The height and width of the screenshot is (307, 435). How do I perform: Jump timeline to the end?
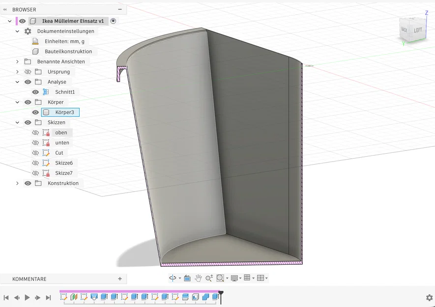point(48,298)
